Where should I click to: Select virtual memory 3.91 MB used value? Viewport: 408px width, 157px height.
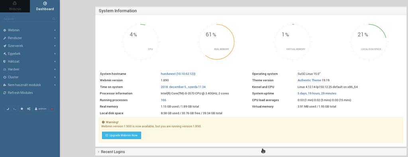317,106
